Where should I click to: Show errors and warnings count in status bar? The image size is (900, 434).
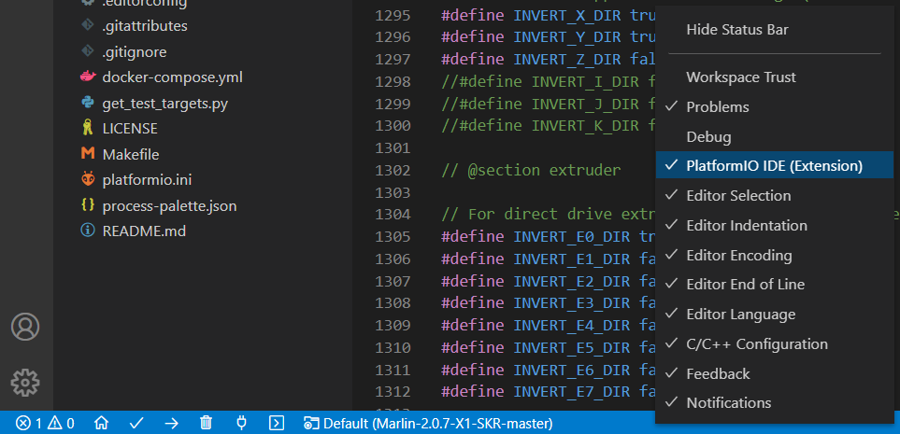tap(45, 423)
